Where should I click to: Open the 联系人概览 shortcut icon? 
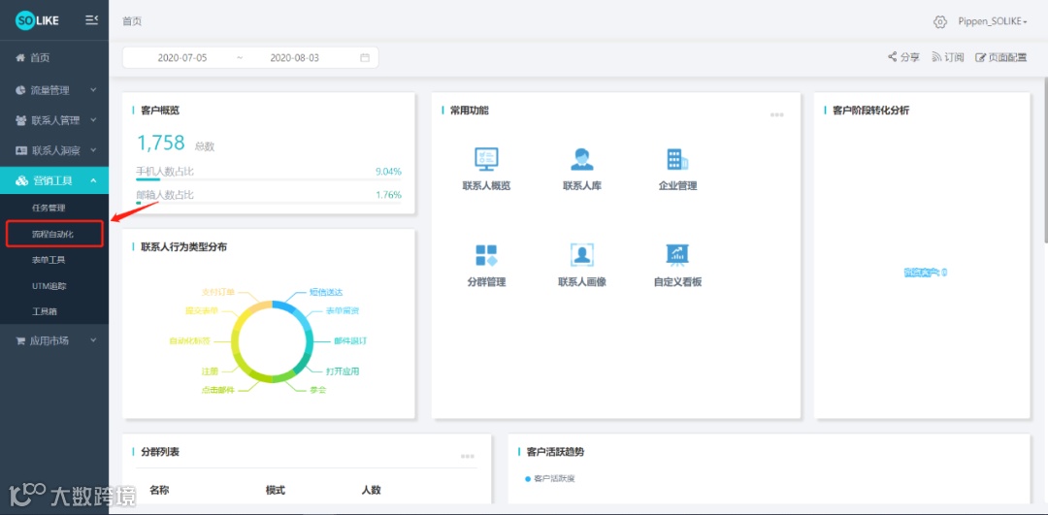[486, 159]
